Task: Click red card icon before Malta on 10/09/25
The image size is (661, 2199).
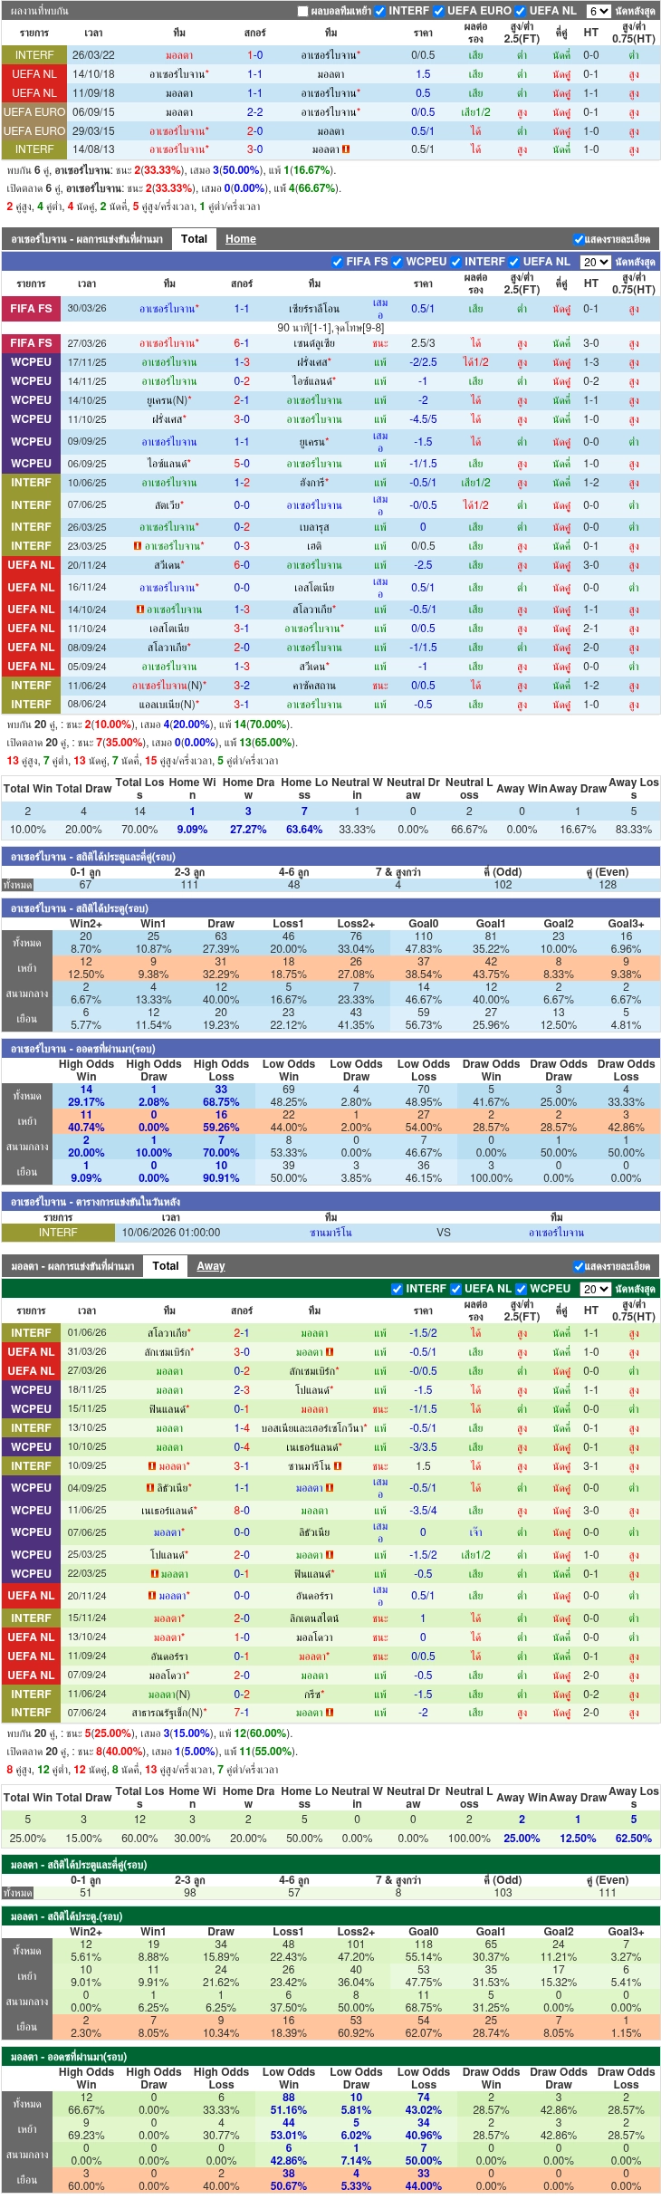Action: [152, 1466]
